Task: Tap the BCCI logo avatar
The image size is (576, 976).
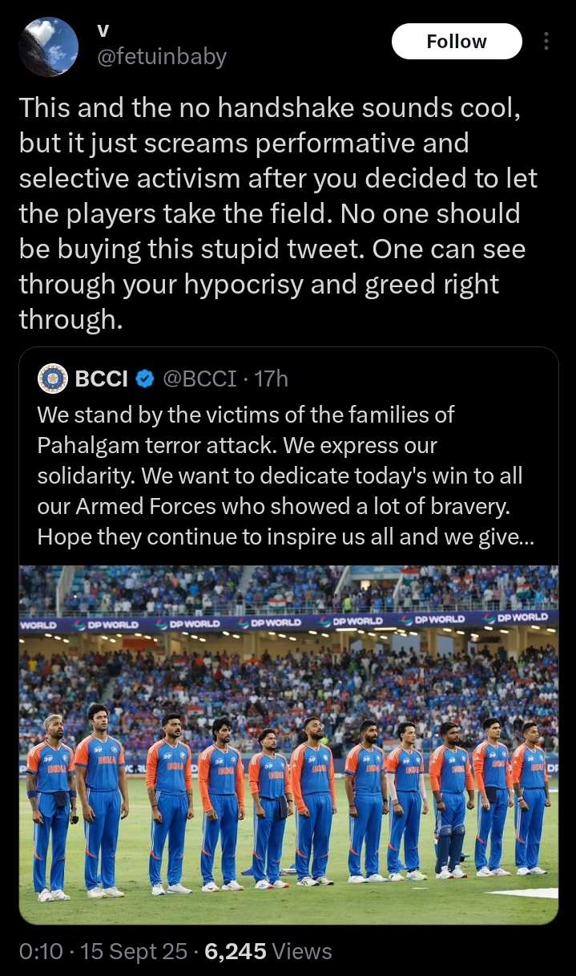Action: click(x=53, y=379)
